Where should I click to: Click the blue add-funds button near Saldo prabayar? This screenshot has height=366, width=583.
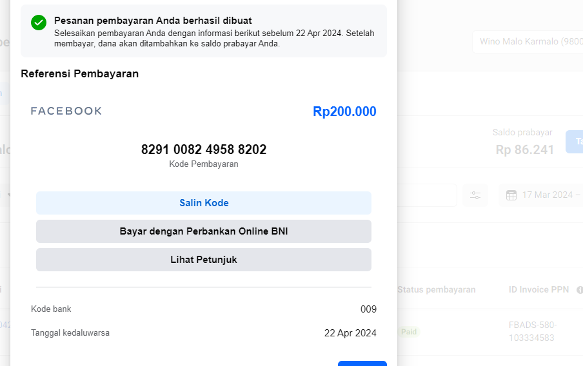click(x=575, y=142)
